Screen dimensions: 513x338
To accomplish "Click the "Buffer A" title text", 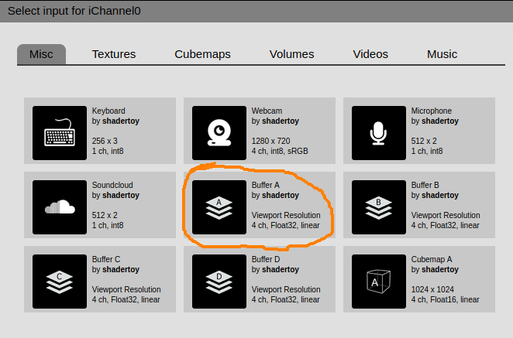I will click(265, 185).
